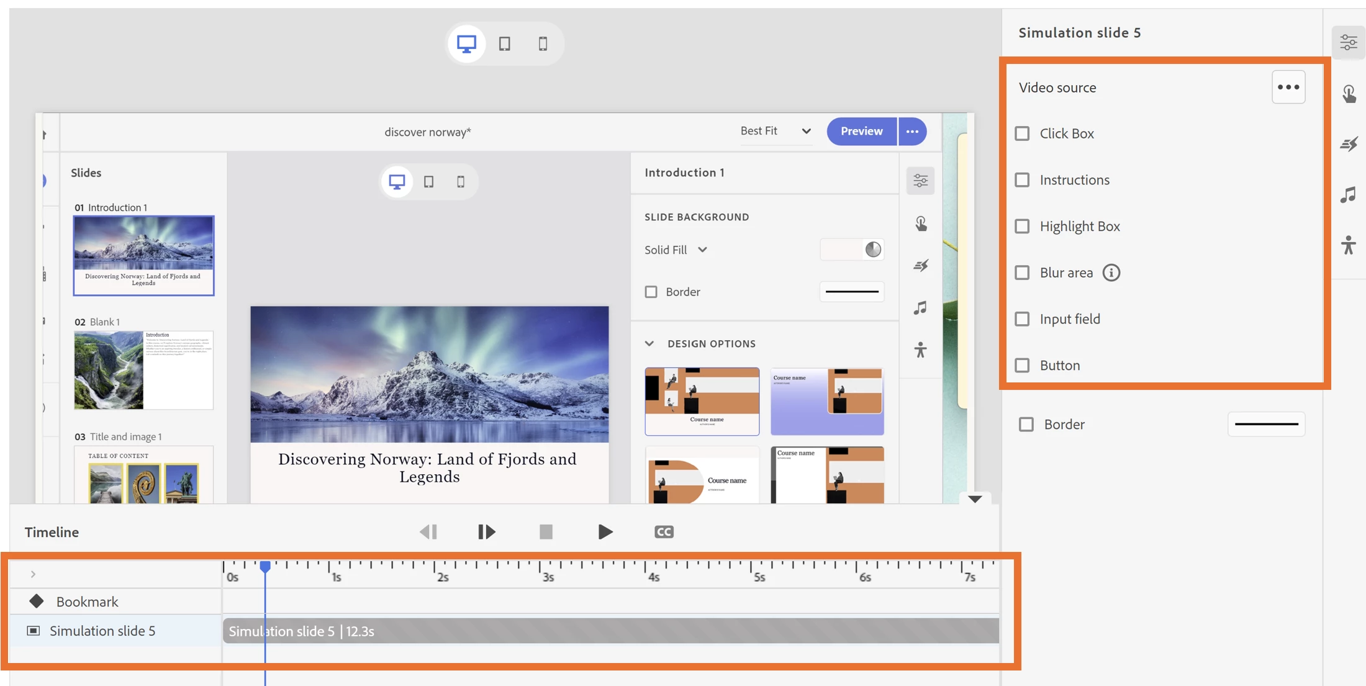Open the animations panel icon in right sidebar
1366x686 pixels.
1349,144
